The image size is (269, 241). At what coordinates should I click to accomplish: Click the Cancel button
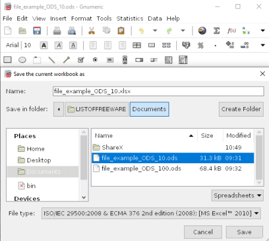[203, 232]
